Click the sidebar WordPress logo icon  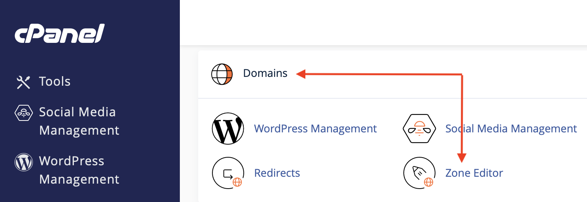[x=23, y=162]
